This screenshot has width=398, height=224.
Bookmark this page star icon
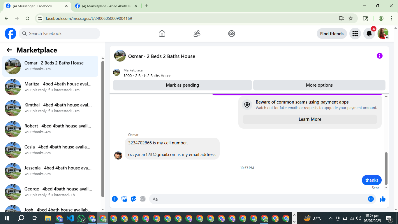351,18
